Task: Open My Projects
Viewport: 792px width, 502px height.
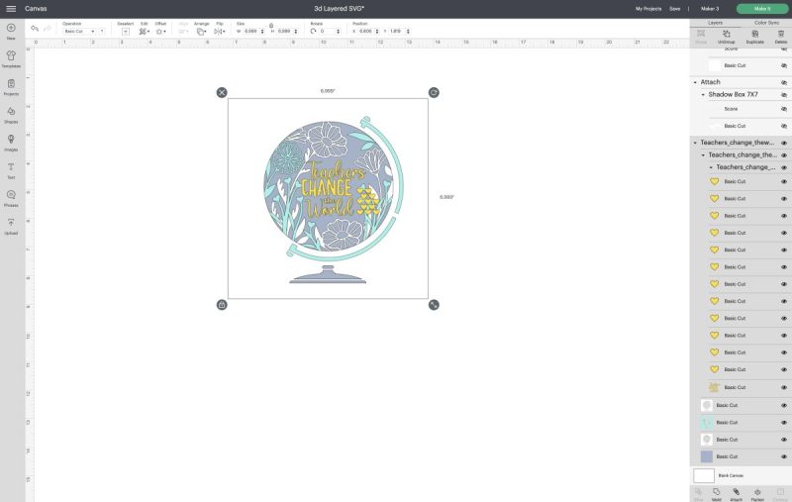Action: click(x=647, y=9)
